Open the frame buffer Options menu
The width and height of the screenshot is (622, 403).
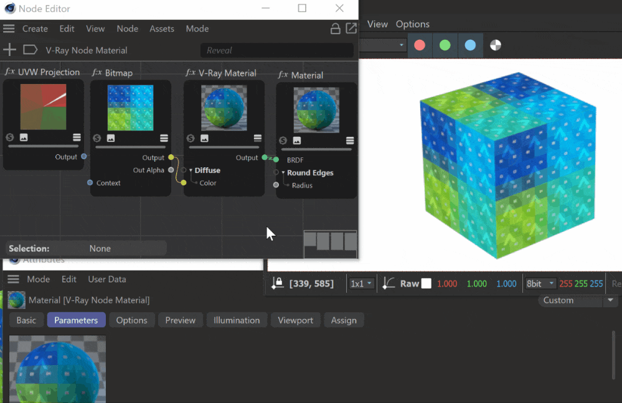click(x=413, y=24)
